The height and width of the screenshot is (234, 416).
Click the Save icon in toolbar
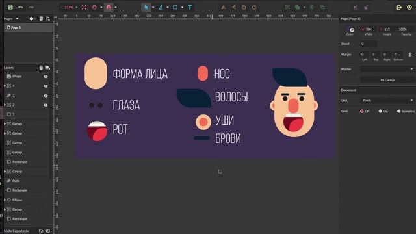click(10, 7)
